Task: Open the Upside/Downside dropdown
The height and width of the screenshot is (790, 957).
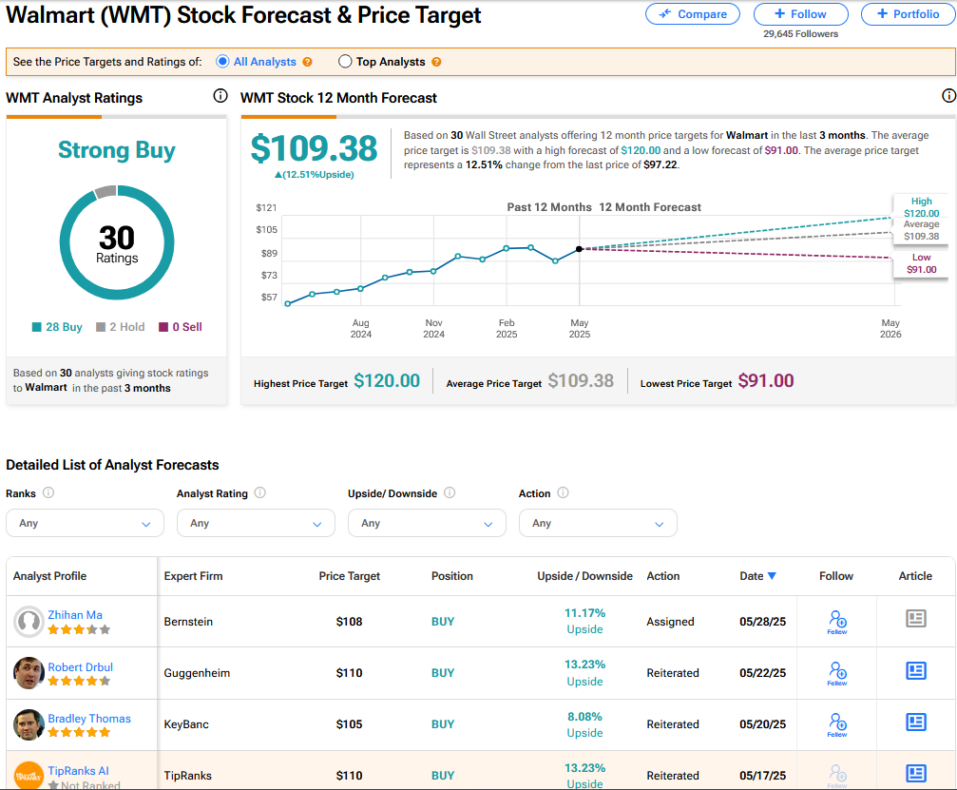Action: (x=427, y=523)
